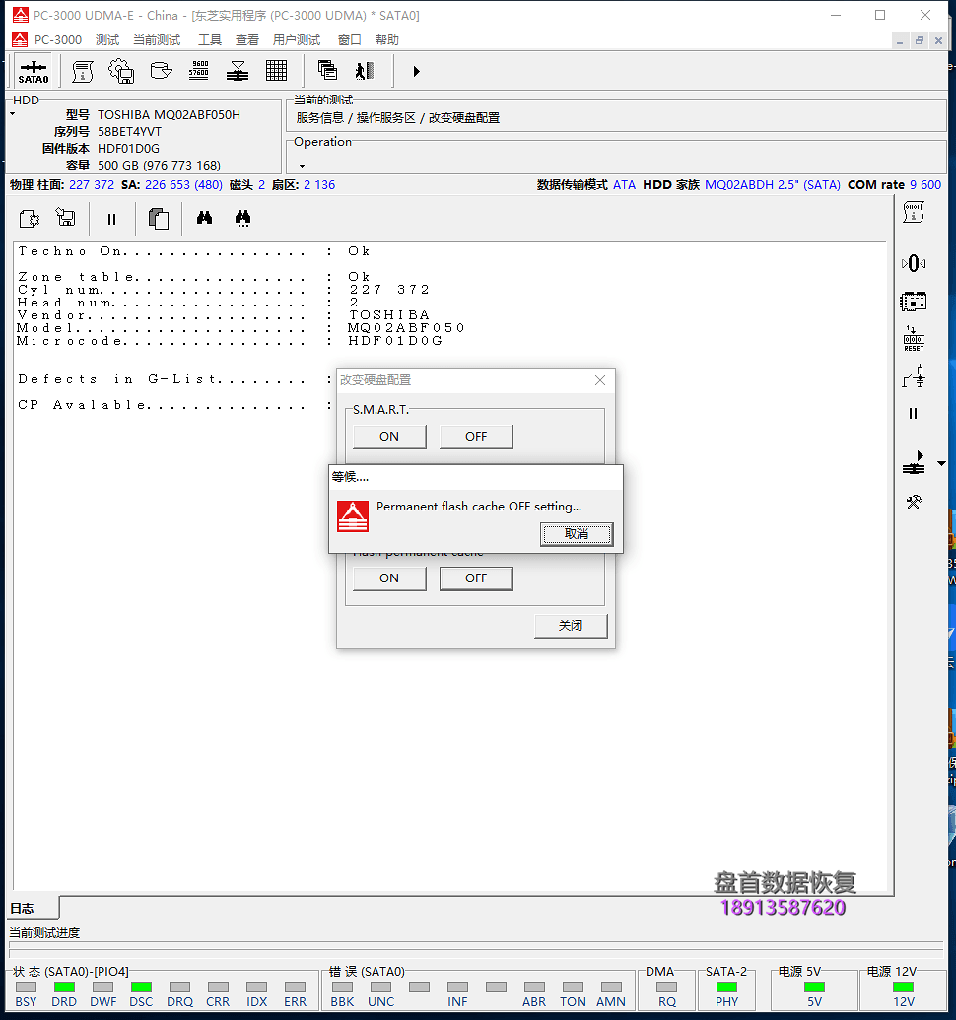Viewport: 956px width, 1020px height.
Task: Click the 12V power indicator
Action: coord(904,986)
